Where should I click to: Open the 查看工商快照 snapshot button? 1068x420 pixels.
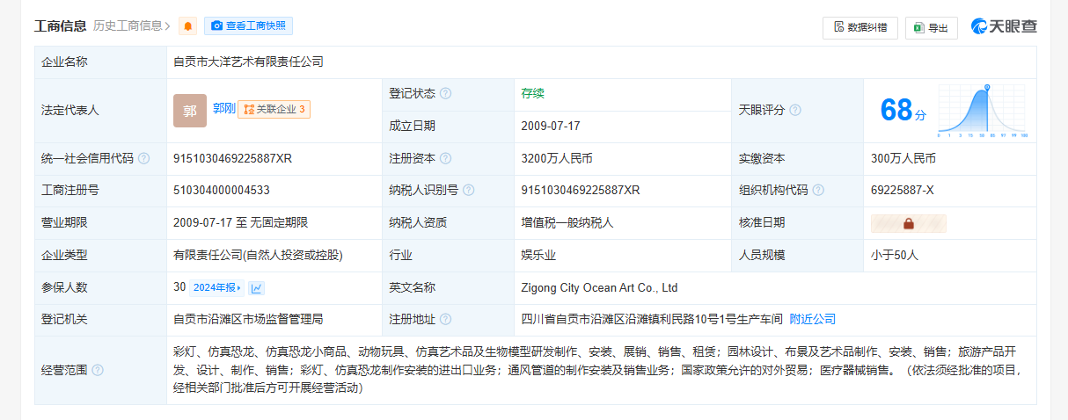[x=248, y=26]
